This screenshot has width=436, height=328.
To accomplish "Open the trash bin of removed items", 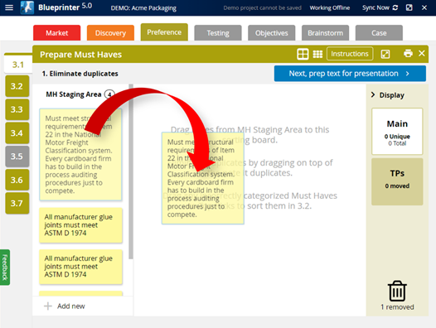I will coord(397,291).
